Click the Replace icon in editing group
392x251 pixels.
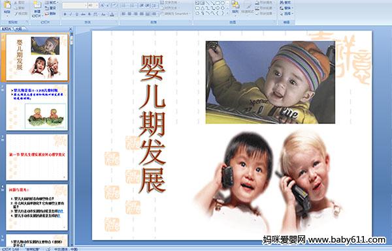click(286, 8)
